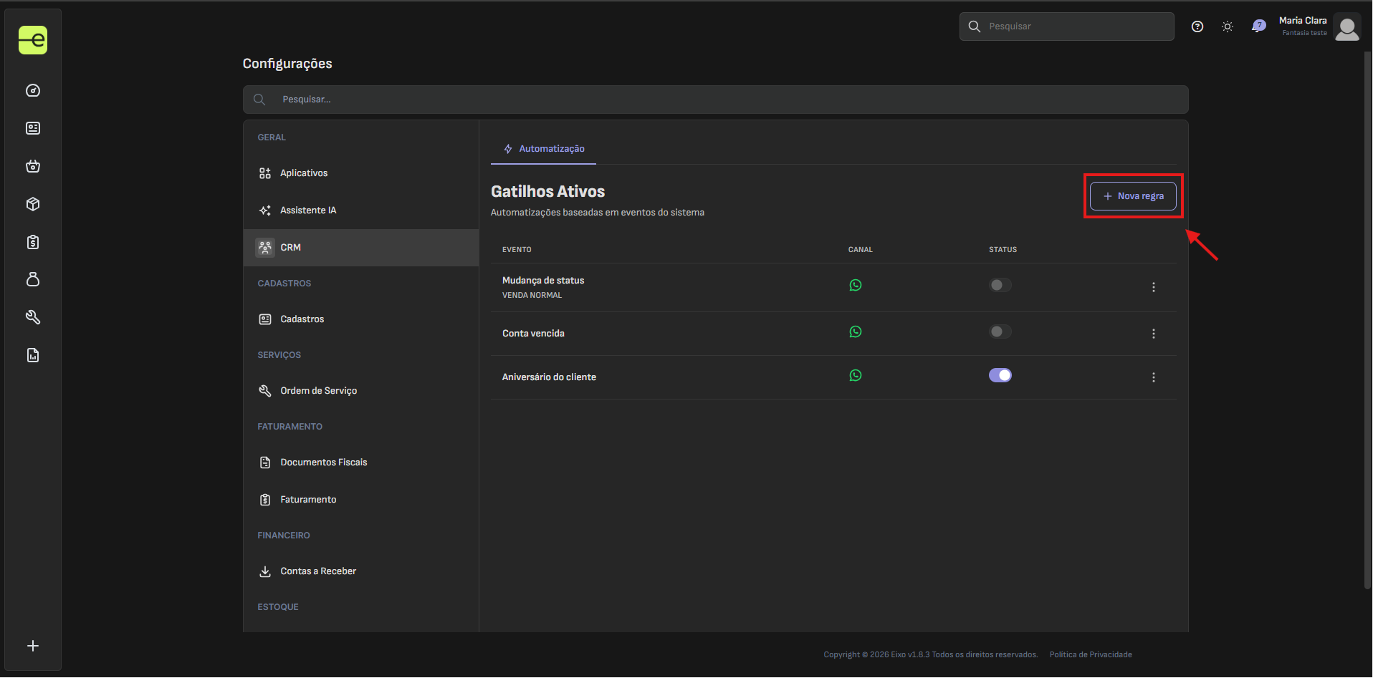
Task: Click the STATUS column header
Action: [x=1003, y=250]
